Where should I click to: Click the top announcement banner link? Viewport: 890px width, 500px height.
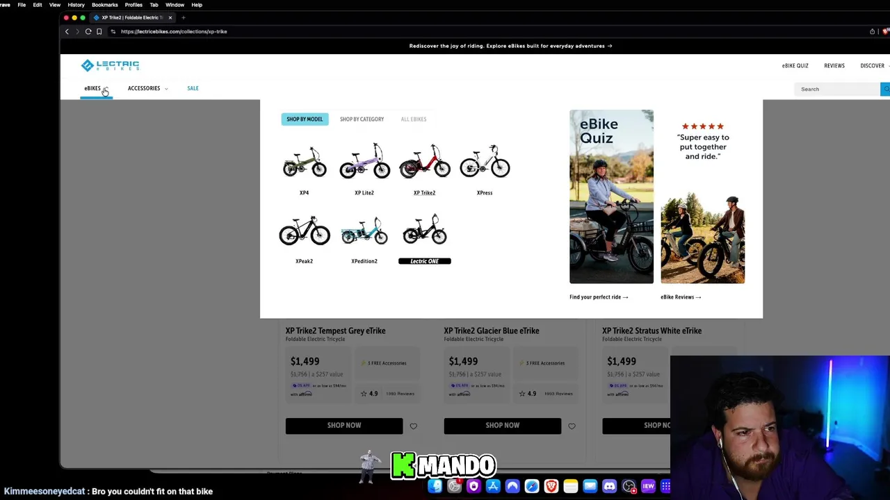click(510, 46)
